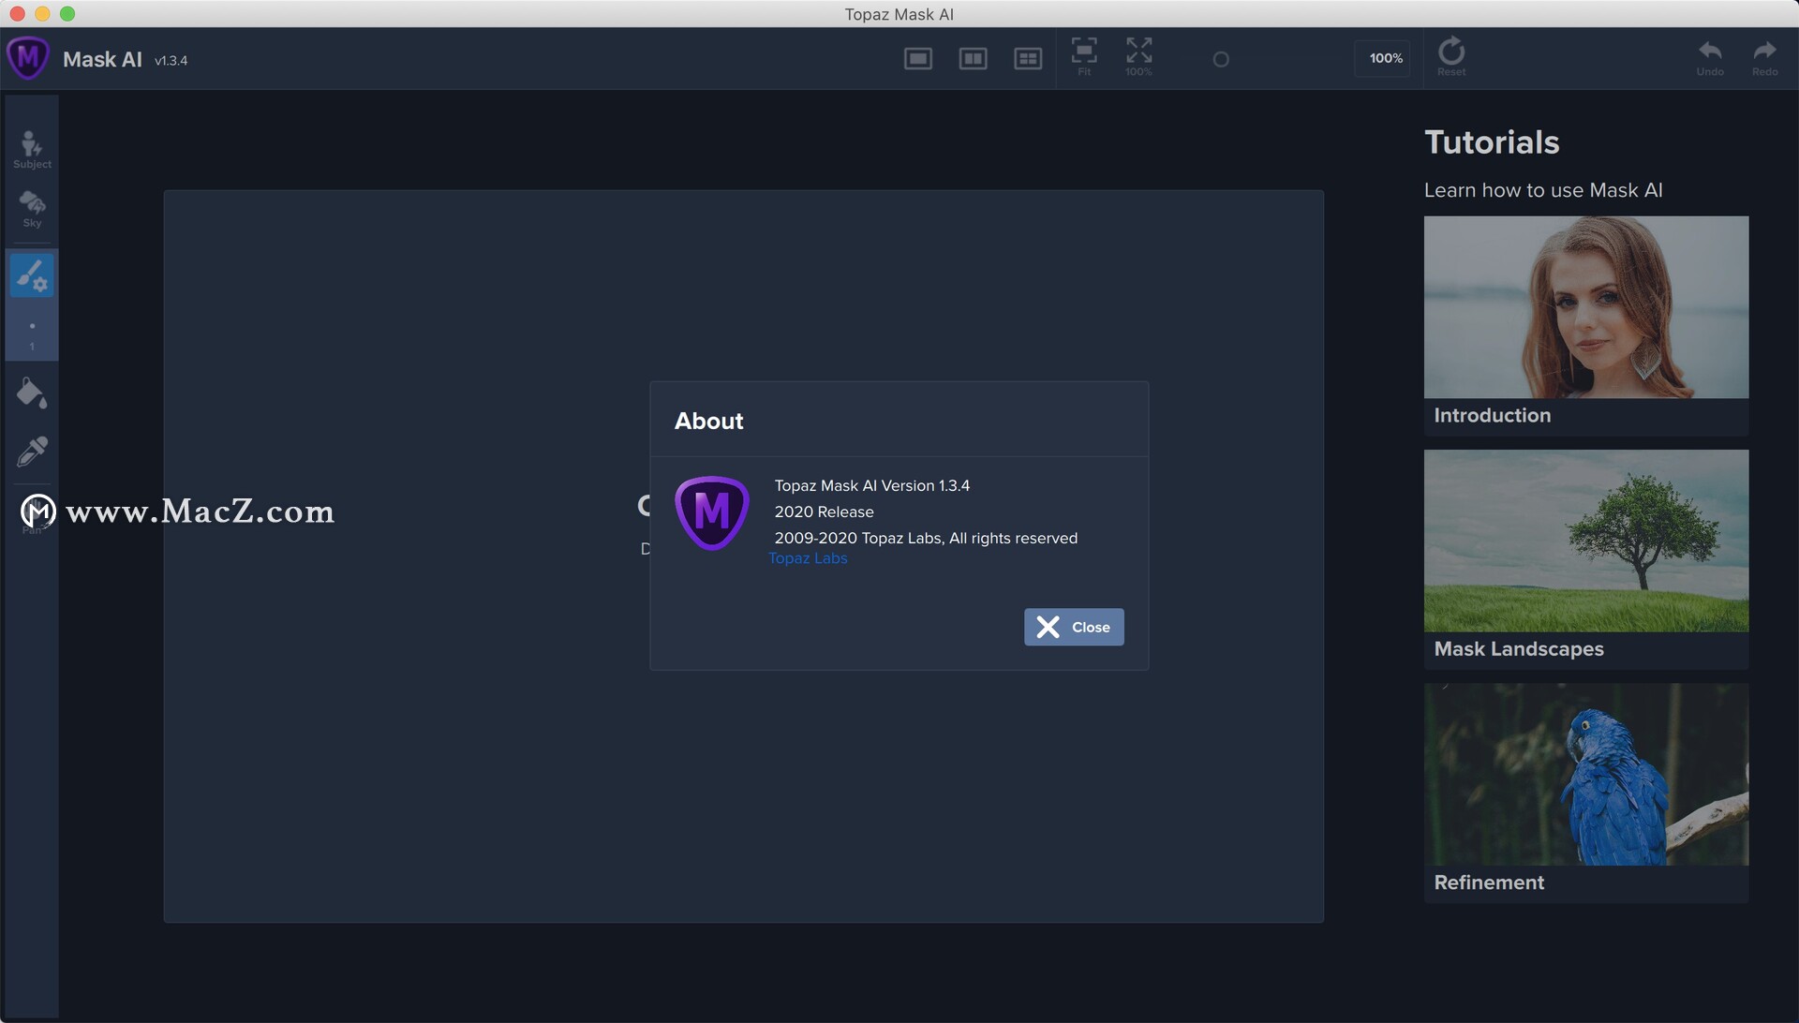The width and height of the screenshot is (1799, 1023).
Task: Click the macOS yellow minimize window button
Action: pyautogui.click(x=42, y=13)
